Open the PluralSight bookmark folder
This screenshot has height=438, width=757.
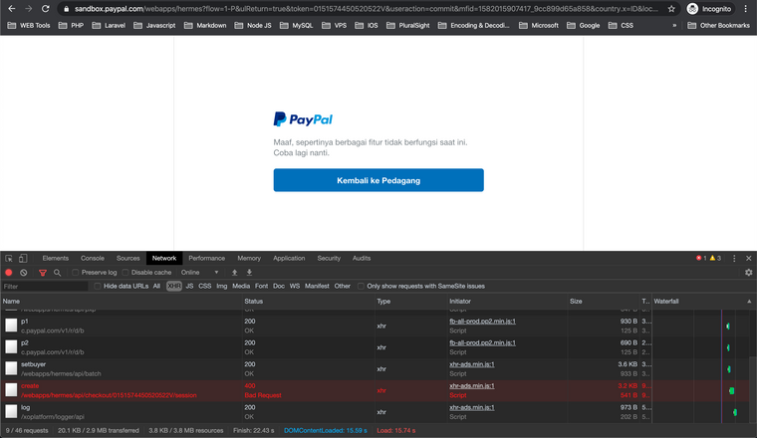coord(408,25)
